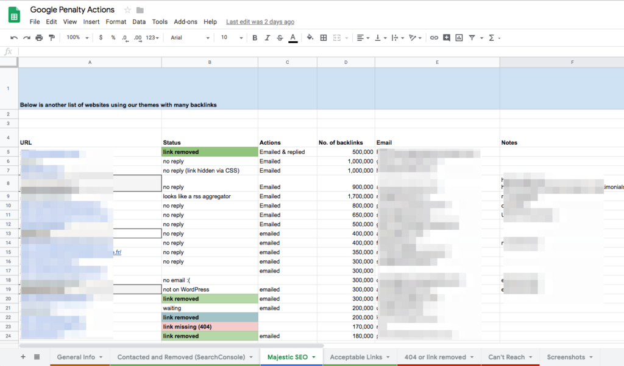The width and height of the screenshot is (624, 366).
Task: Format as currency with the $ button
Action: [101, 38]
